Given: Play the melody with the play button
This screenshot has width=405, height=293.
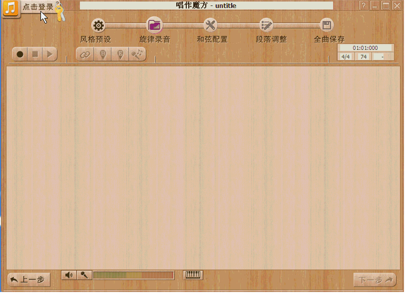Looking at the screenshot, I should point(49,54).
